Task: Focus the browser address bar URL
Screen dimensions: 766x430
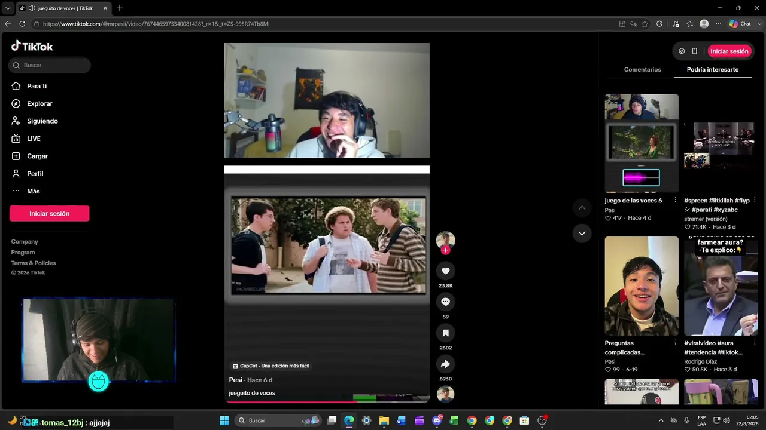Action: (156, 24)
